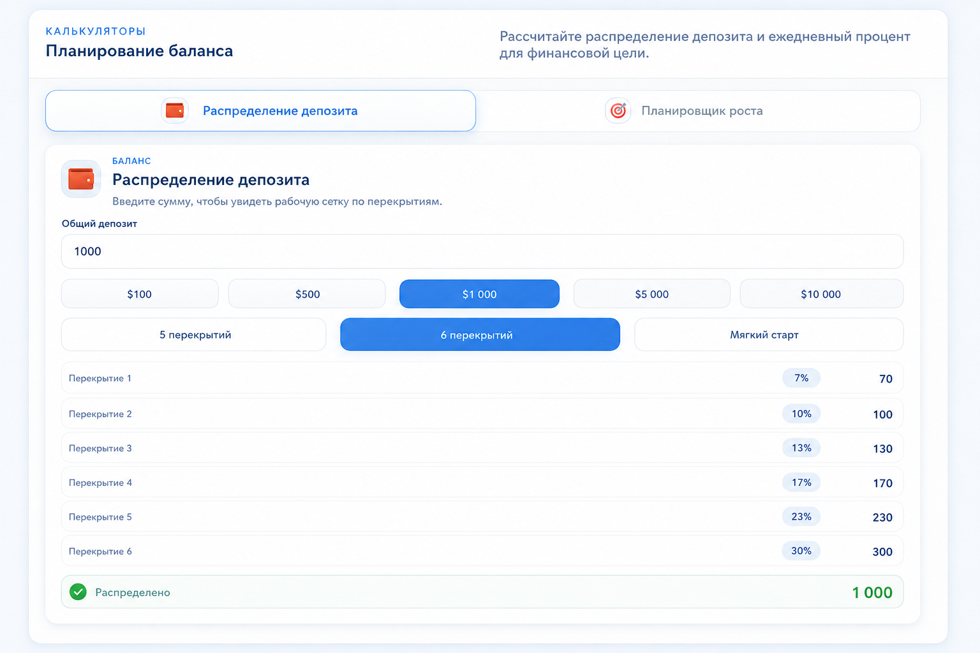Click the green distributed total 1 000 in the summary row

coord(872,592)
